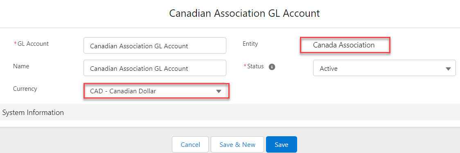Click the Canadian Association GL Account heading
The image size is (460, 153).
244,13
